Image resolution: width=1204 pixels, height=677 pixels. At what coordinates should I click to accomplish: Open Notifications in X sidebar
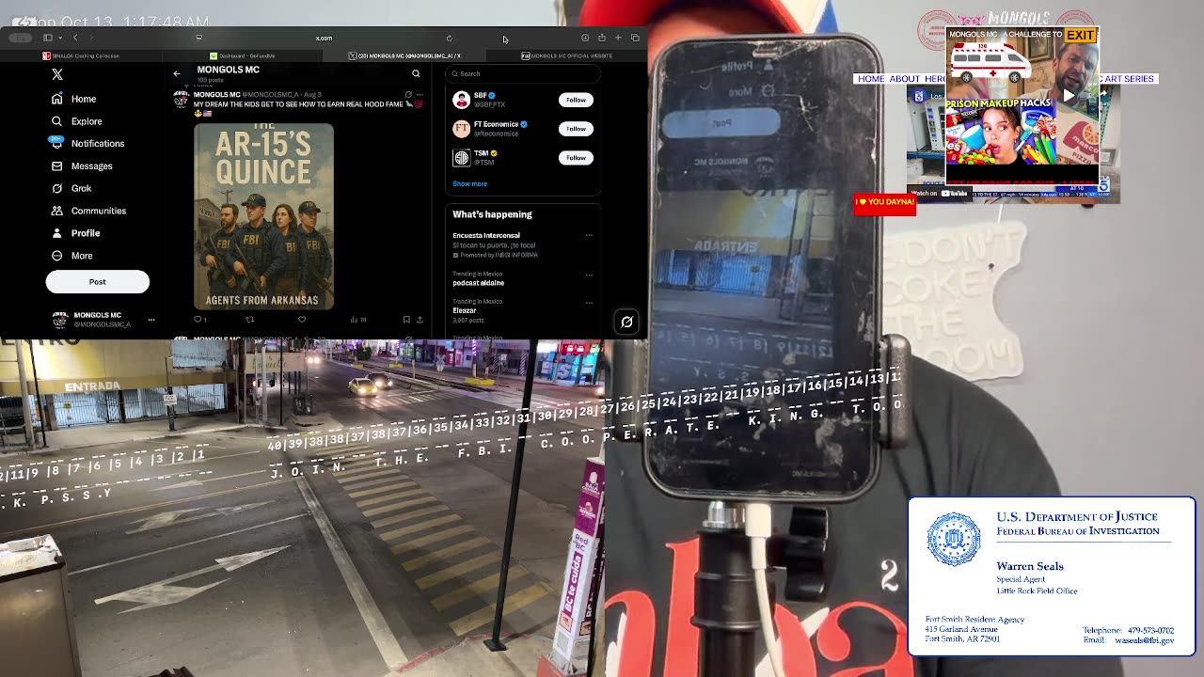pos(88,144)
